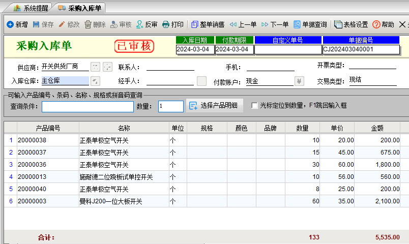Go to next document with 下一单
The width and height of the screenshot is (409, 244).
click(x=275, y=24)
